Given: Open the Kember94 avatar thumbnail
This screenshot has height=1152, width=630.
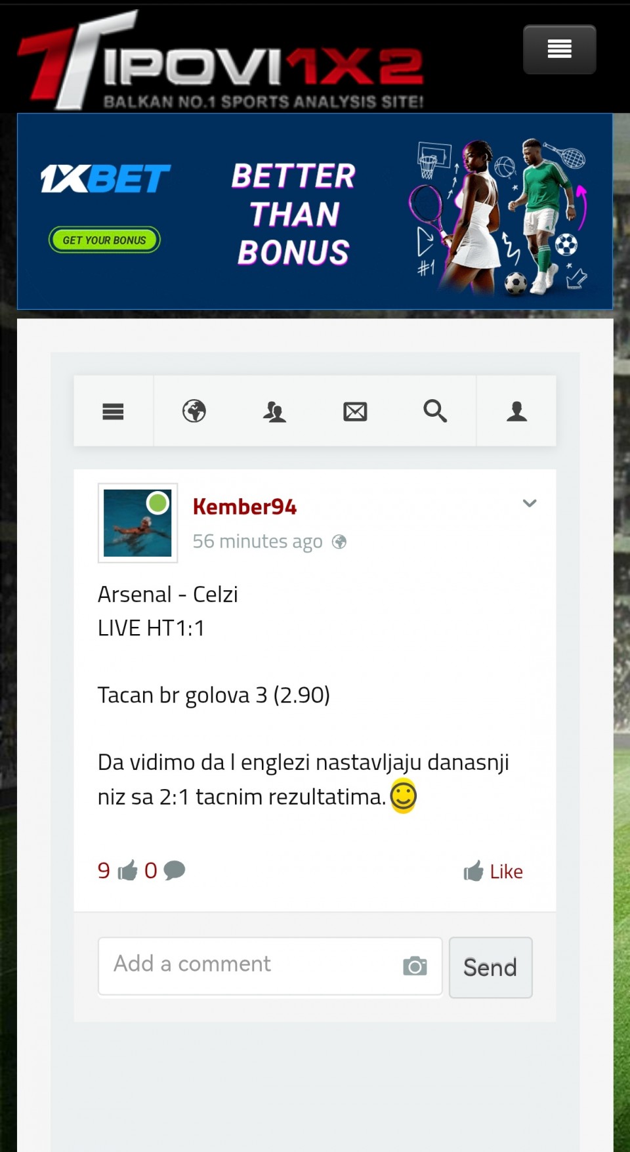Looking at the screenshot, I should [x=138, y=523].
